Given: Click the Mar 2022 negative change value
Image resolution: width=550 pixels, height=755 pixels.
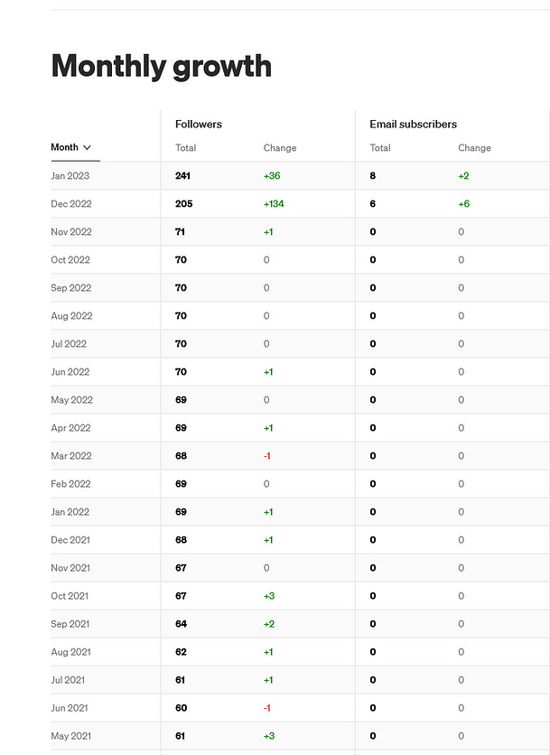Looking at the screenshot, I should [x=267, y=455].
